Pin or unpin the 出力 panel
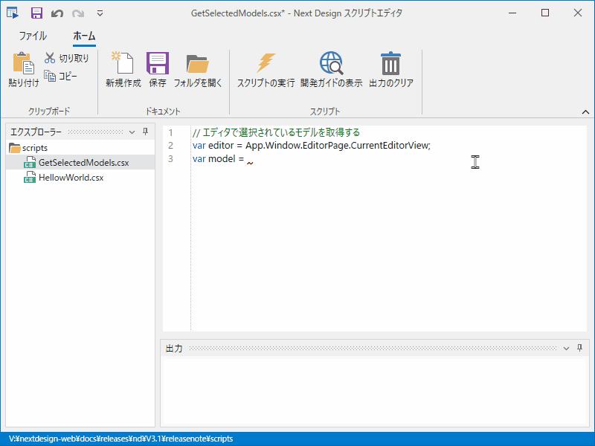Screen dimensions: 595x446 point(579,348)
